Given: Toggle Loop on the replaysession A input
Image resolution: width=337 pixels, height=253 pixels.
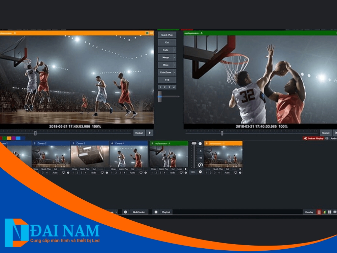Looking at the screenshot, I should coord(180,169).
